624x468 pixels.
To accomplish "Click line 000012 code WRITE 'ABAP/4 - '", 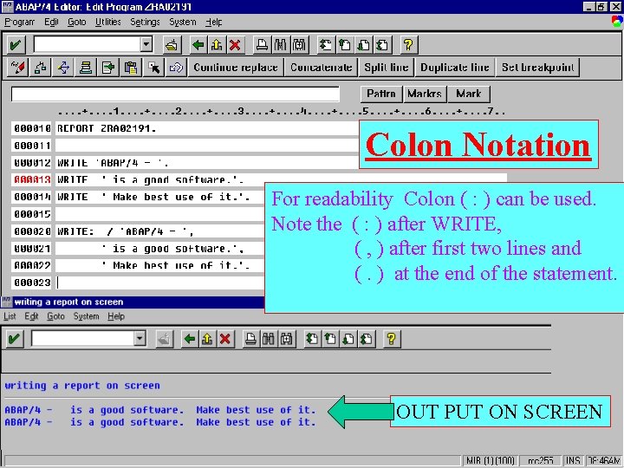I will click(x=113, y=163).
